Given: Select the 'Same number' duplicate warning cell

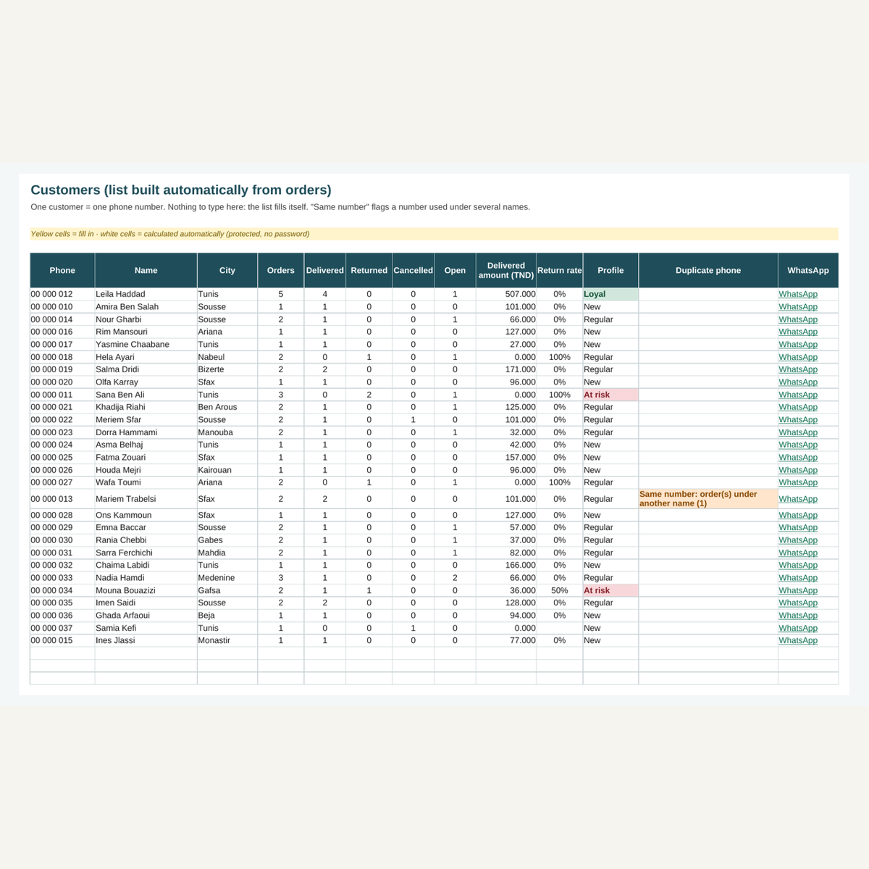Looking at the screenshot, I should tap(708, 499).
